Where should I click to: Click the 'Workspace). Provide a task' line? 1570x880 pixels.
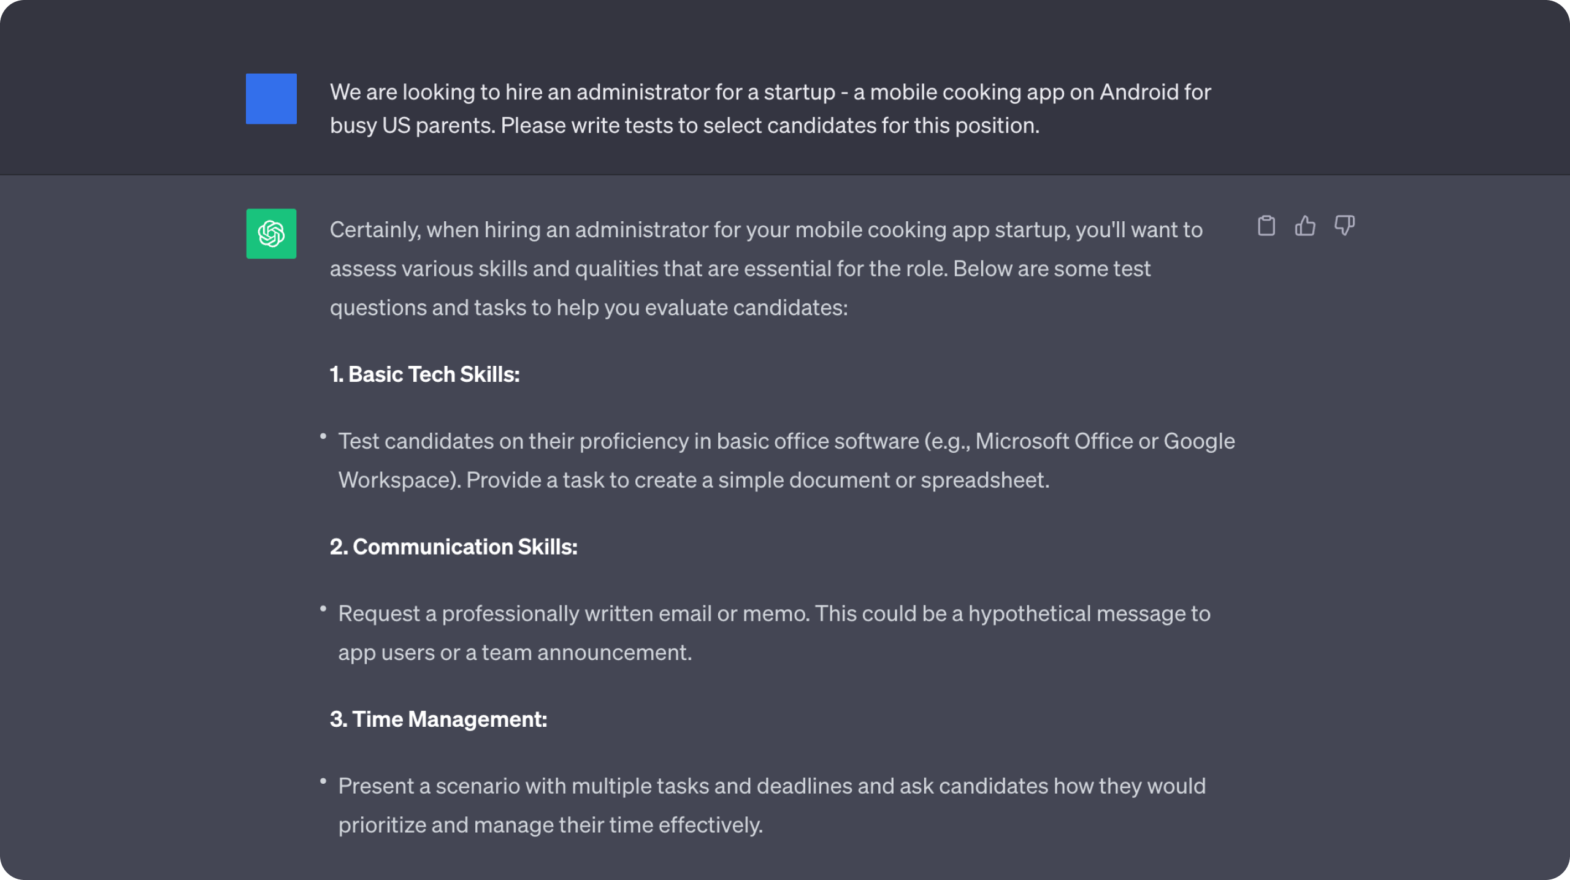point(694,480)
